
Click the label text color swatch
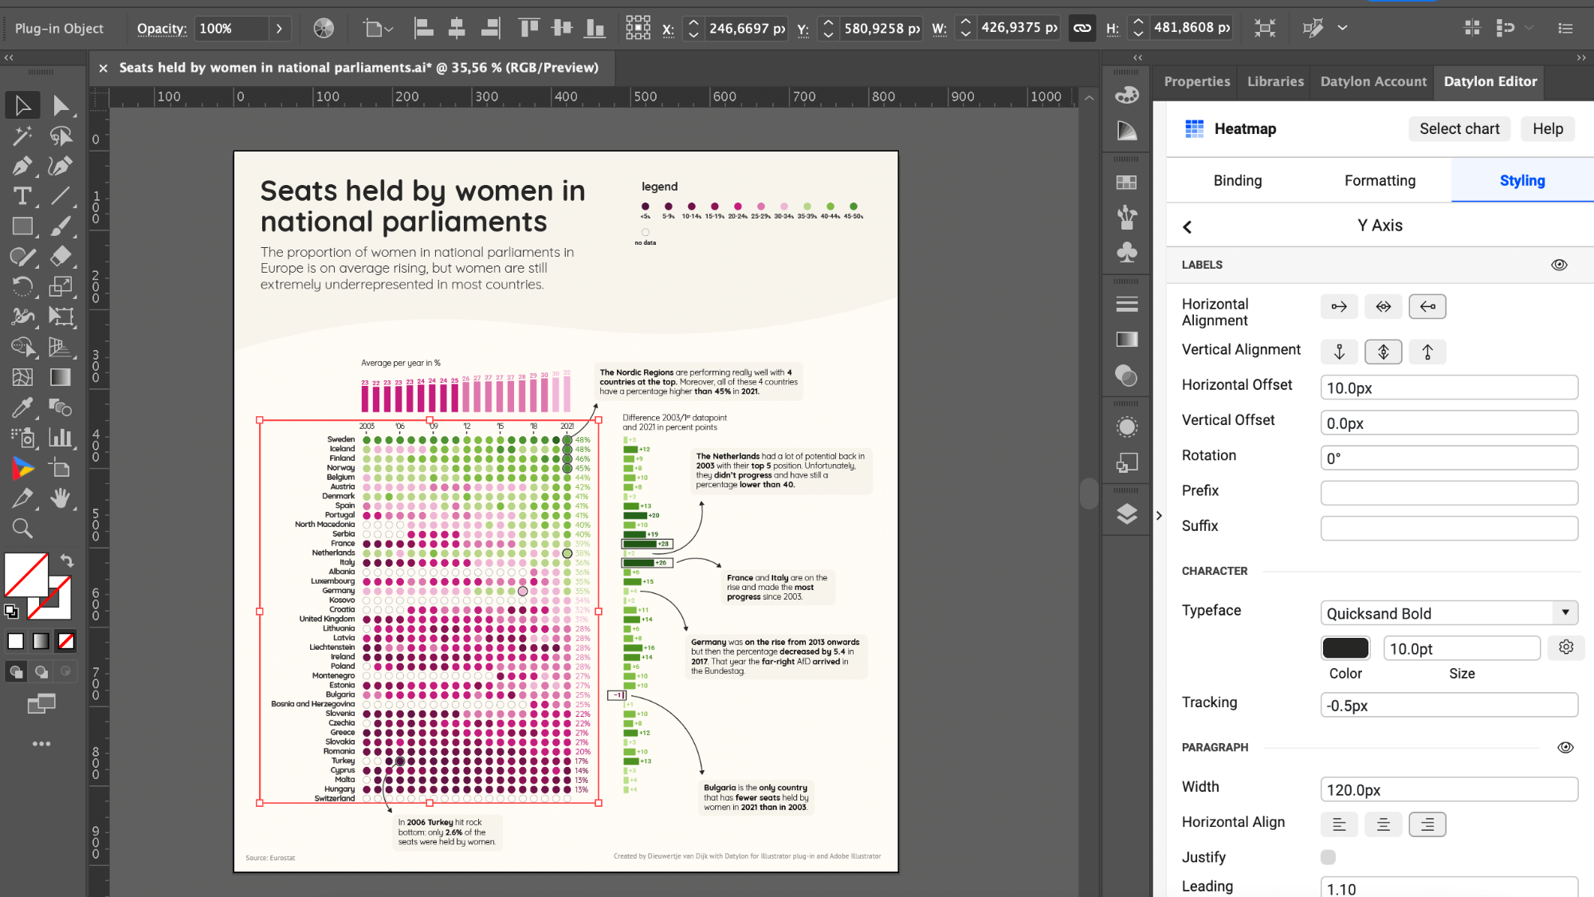(1345, 647)
